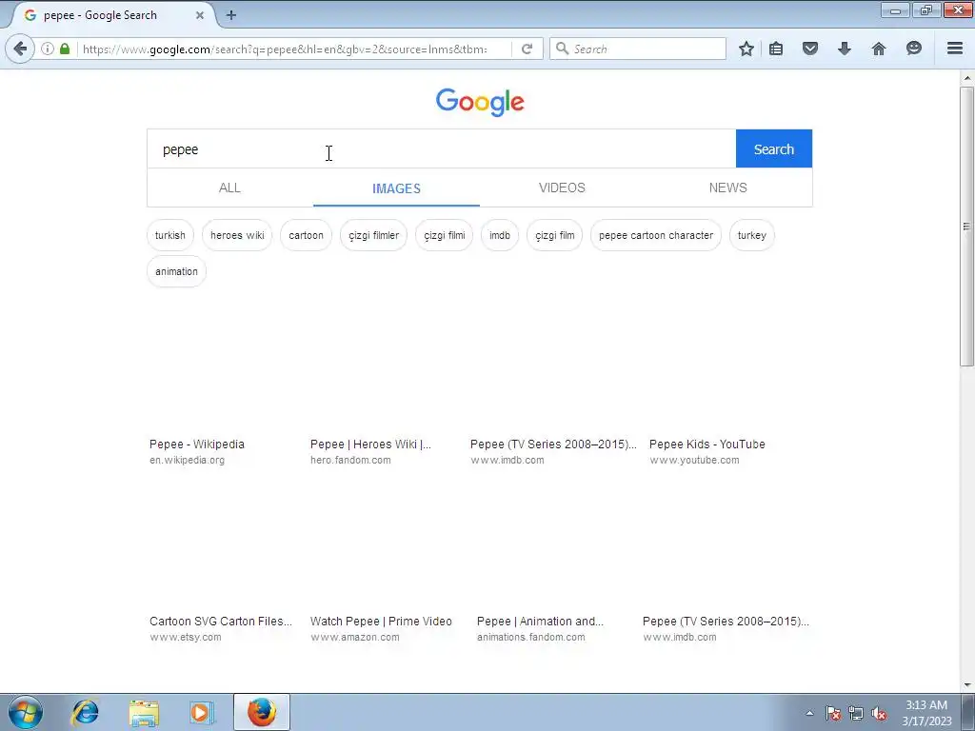Switch to the VIDEOS tab
The width and height of the screenshot is (975, 731).
pyautogui.click(x=562, y=188)
